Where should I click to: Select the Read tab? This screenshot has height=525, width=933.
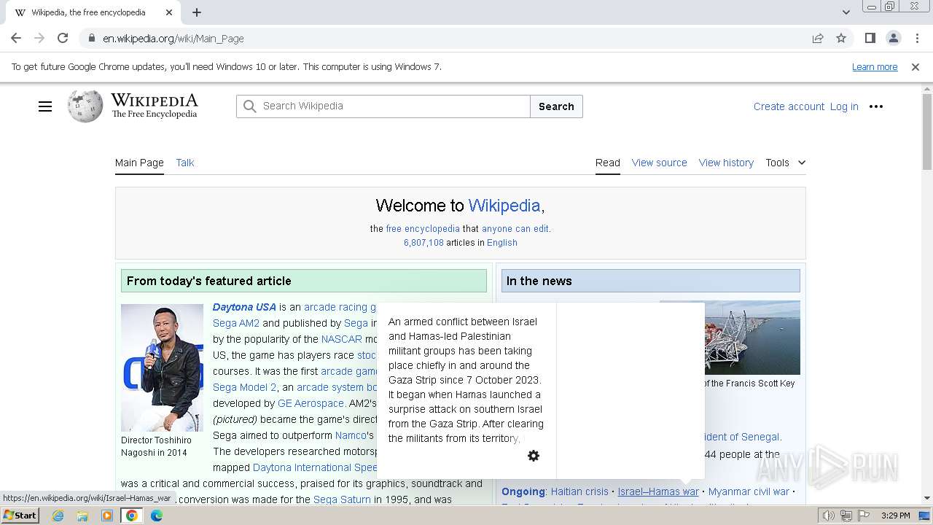tap(608, 163)
